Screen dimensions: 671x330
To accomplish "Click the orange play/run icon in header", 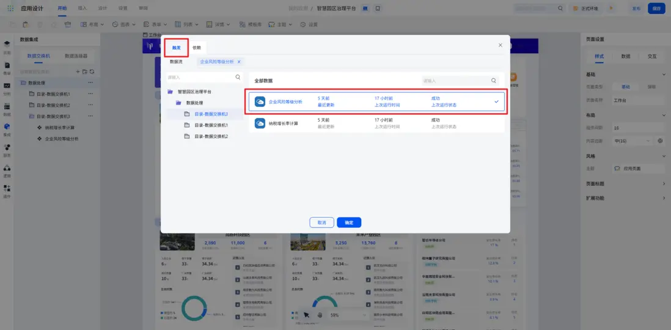I will tap(610, 8).
